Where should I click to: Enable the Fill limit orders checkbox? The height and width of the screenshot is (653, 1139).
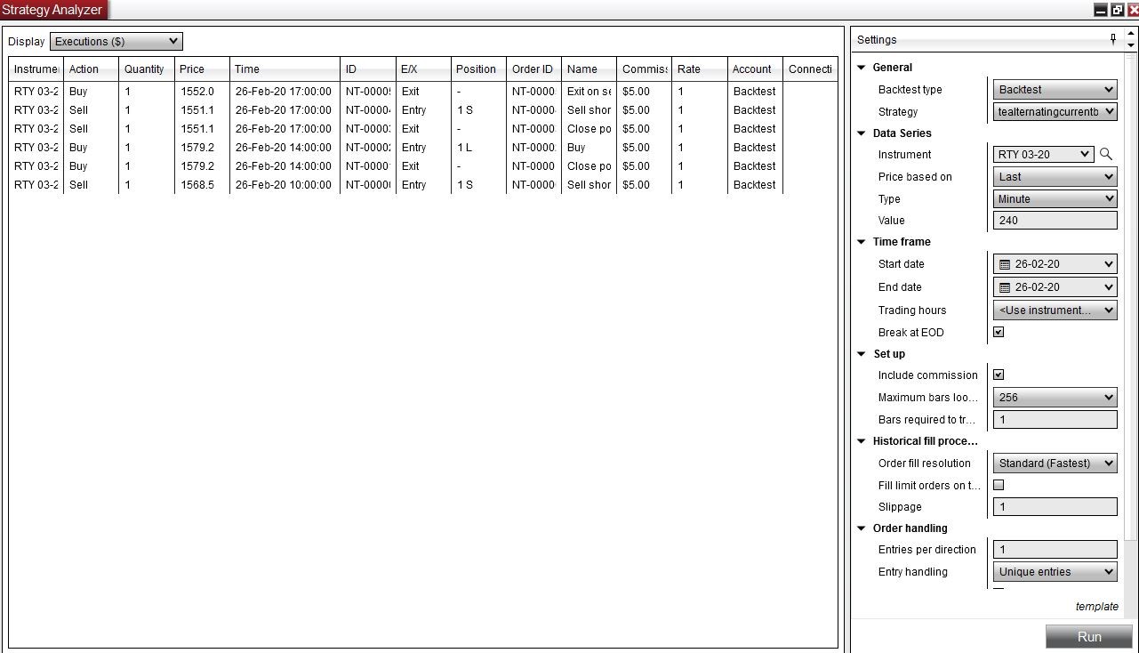998,485
